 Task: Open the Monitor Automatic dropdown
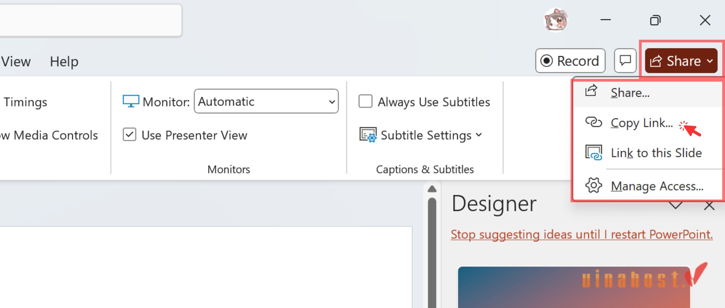266,101
